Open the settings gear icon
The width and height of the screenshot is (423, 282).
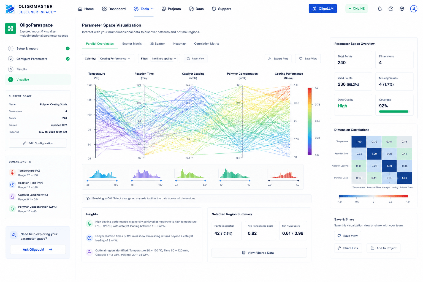402,9
